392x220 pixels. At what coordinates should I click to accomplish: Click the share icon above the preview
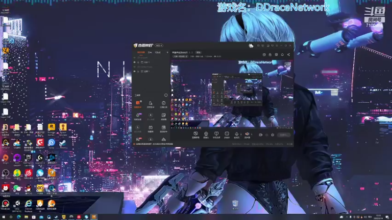289,55
